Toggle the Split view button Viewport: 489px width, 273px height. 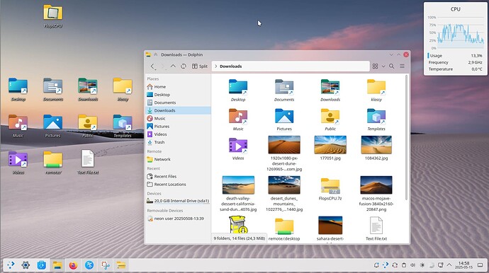tap(200, 66)
